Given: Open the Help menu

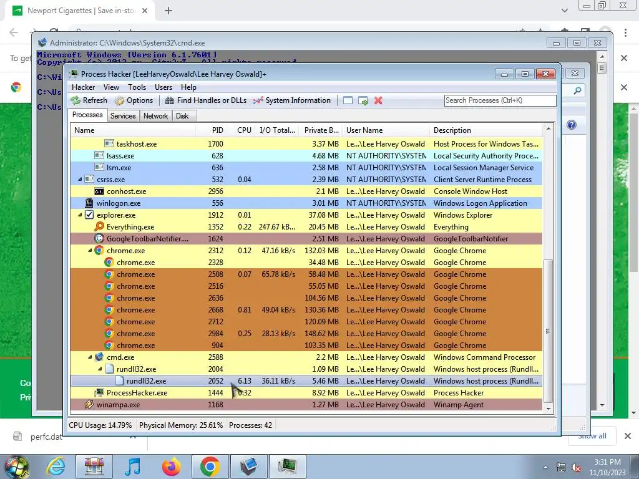Looking at the screenshot, I should 188,87.
